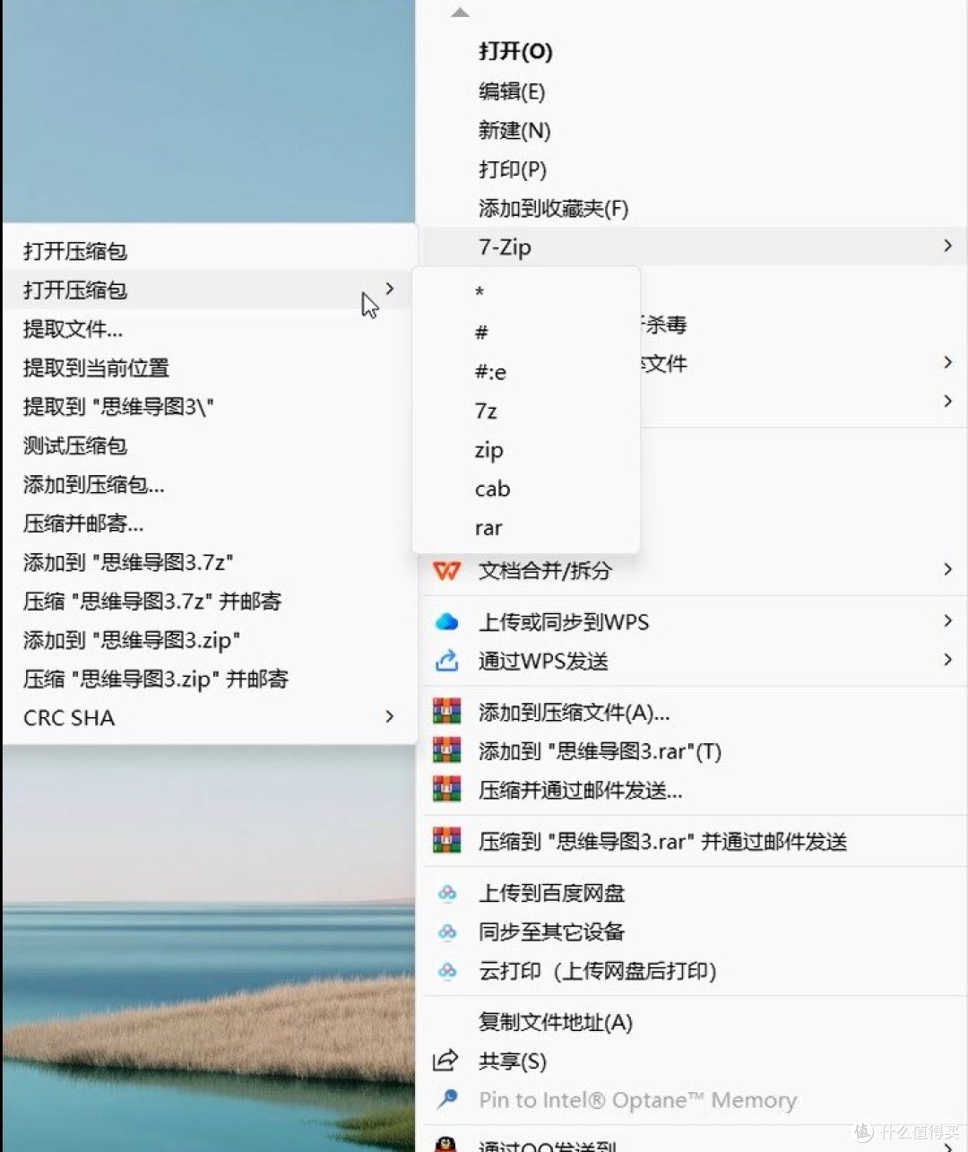Choose 添加到收藏夹(F) menu entry
This screenshot has width=968, height=1152.
pyautogui.click(x=553, y=209)
